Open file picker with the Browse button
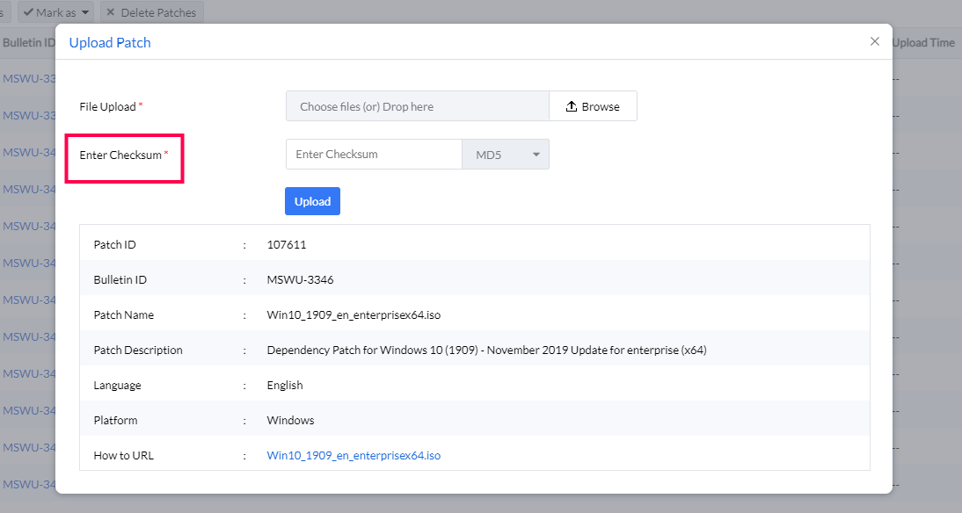962x513 pixels. pos(593,105)
